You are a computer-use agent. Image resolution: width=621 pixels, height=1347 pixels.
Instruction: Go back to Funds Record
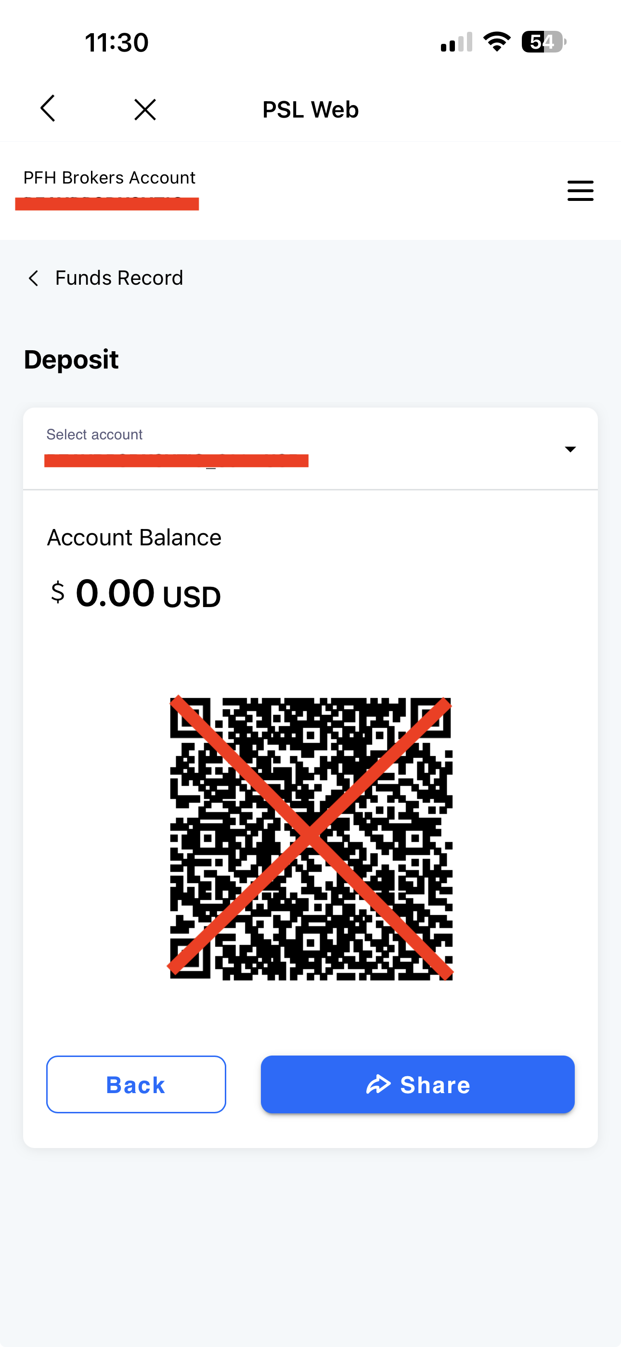click(119, 278)
